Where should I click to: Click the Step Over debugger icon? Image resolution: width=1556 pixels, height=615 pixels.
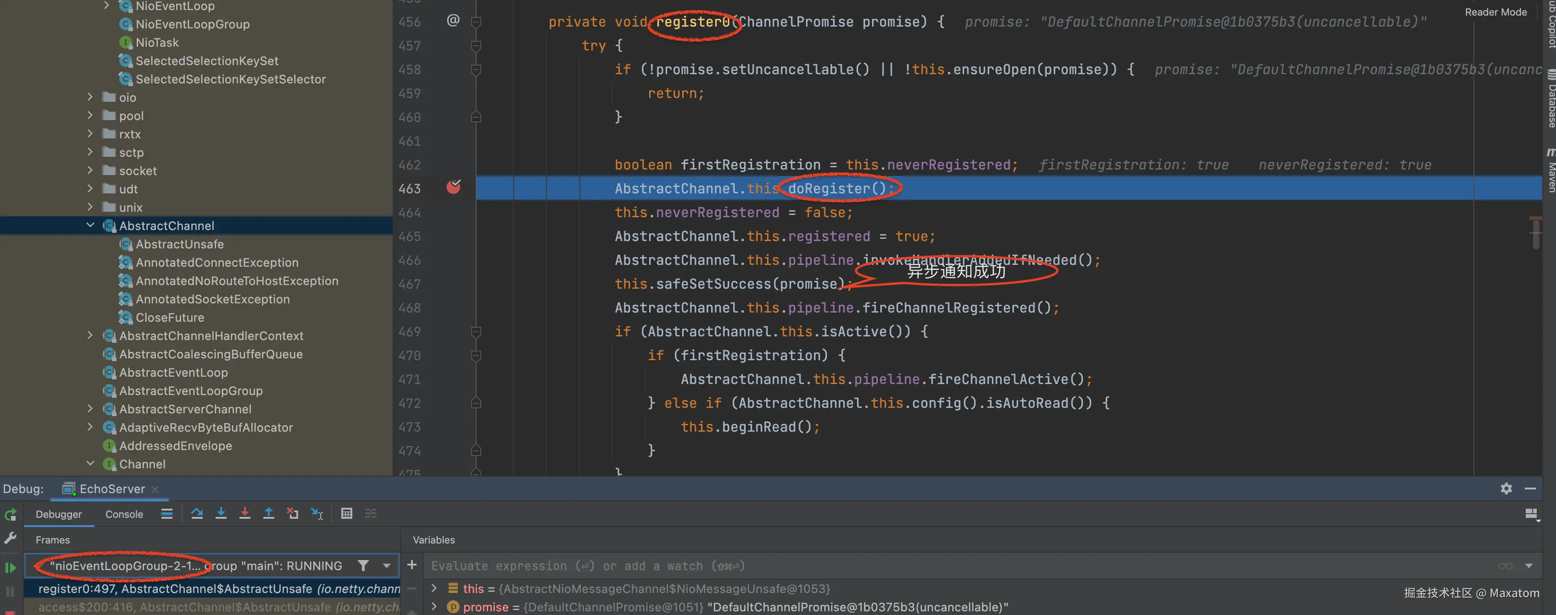(197, 514)
